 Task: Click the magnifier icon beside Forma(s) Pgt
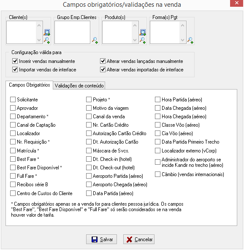point(190,41)
